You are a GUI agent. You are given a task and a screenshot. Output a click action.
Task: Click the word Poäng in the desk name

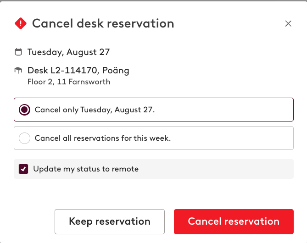click(x=116, y=71)
